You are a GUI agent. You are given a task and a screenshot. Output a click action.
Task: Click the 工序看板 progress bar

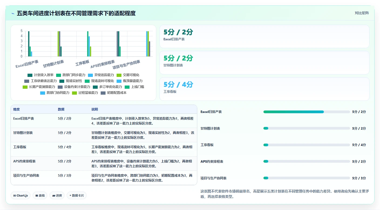point(307,145)
